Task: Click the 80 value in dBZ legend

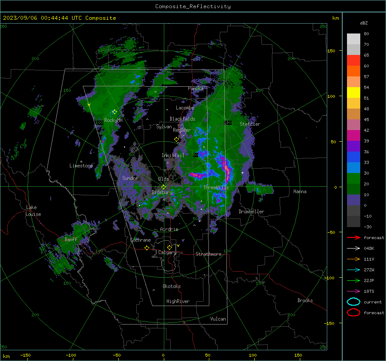Action: pyautogui.click(x=366, y=34)
